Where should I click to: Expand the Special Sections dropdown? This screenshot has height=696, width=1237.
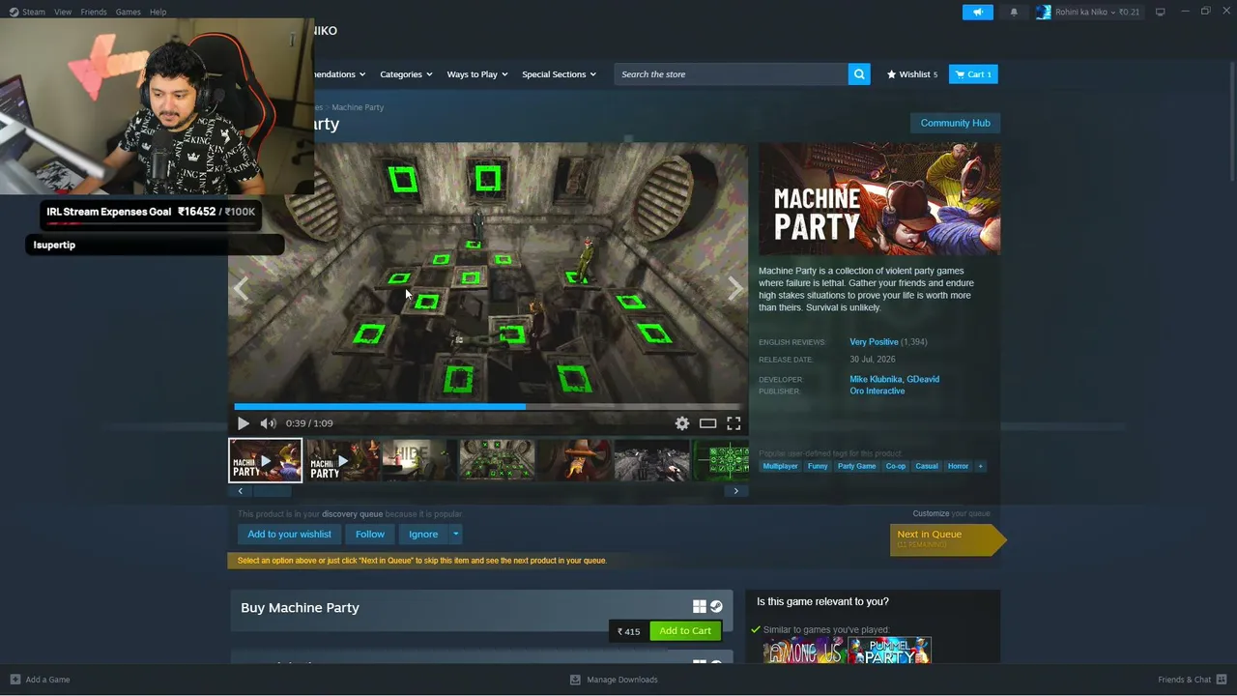click(x=559, y=74)
